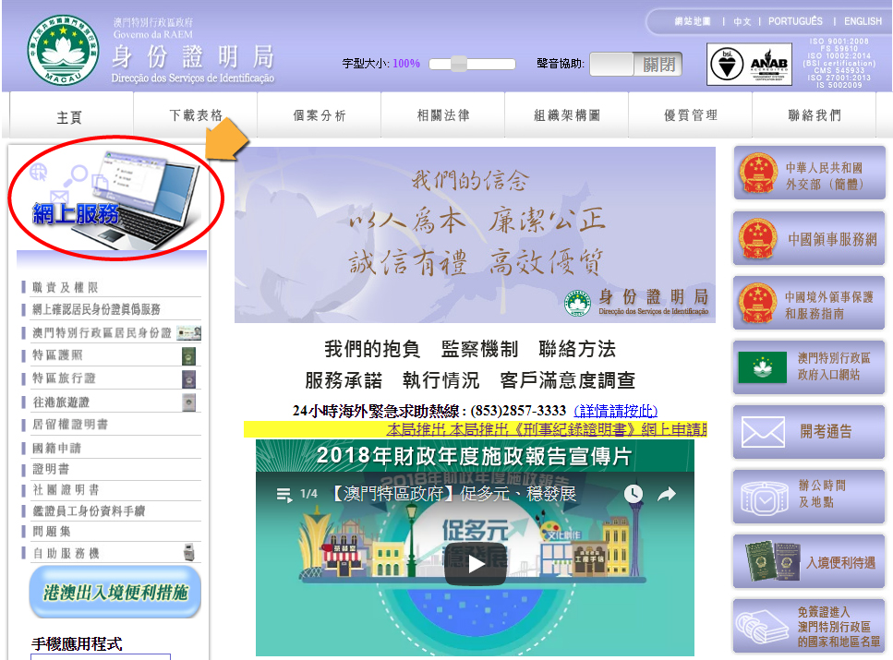The image size is (893, 660).
Task: Open 入境便利待遇 passport icon link
Action: coord(809,561)
